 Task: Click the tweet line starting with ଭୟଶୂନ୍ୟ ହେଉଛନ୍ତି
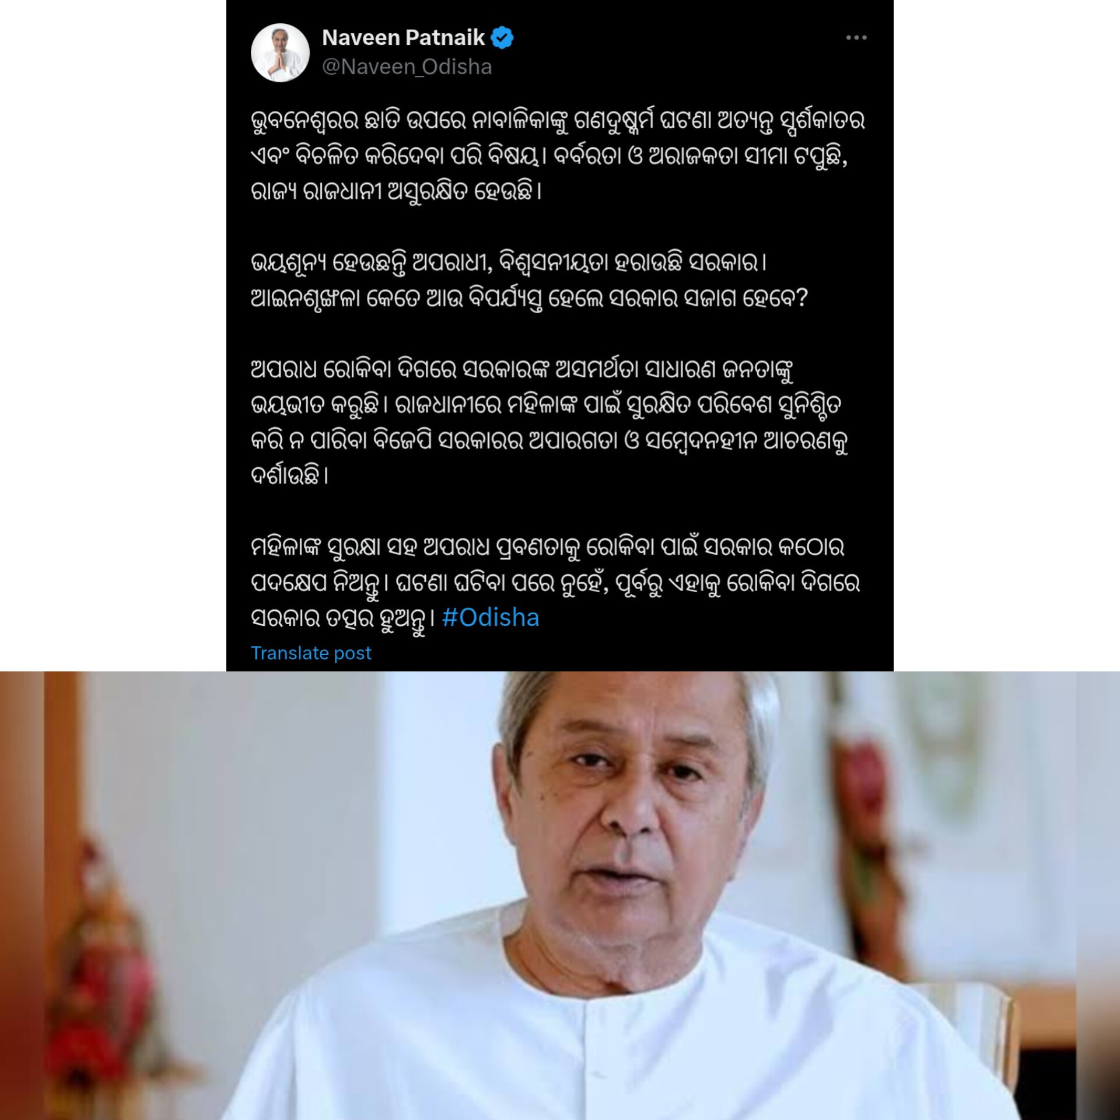click(508, 263)
